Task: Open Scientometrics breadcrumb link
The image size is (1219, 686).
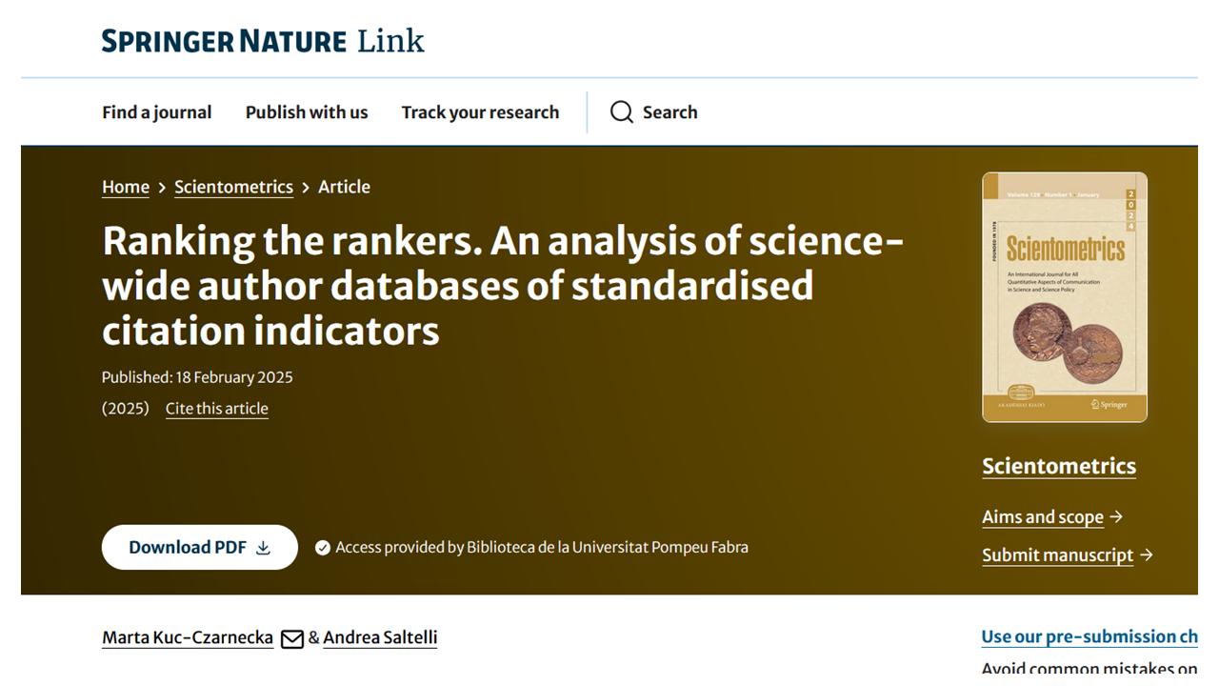Action: (x=233, y=187)
